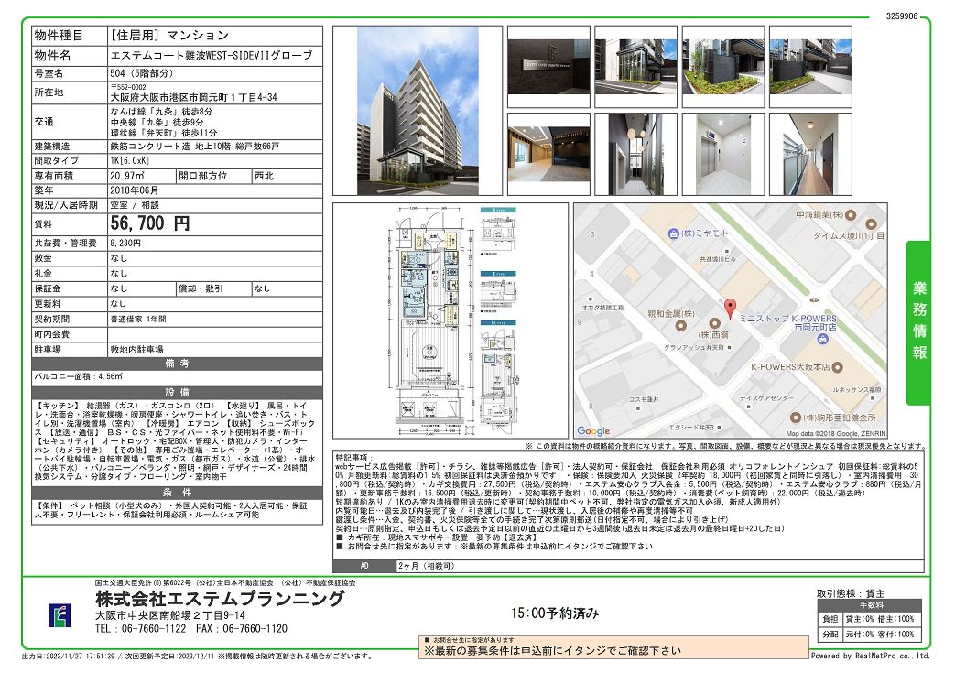Open the elevator hall photo
955x673 pixels.
(723, 155)
